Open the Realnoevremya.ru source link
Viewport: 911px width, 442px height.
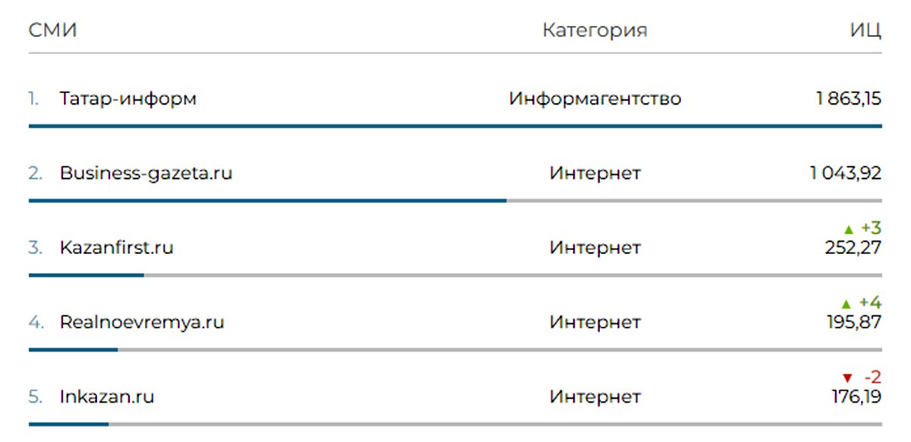[142, 322]
